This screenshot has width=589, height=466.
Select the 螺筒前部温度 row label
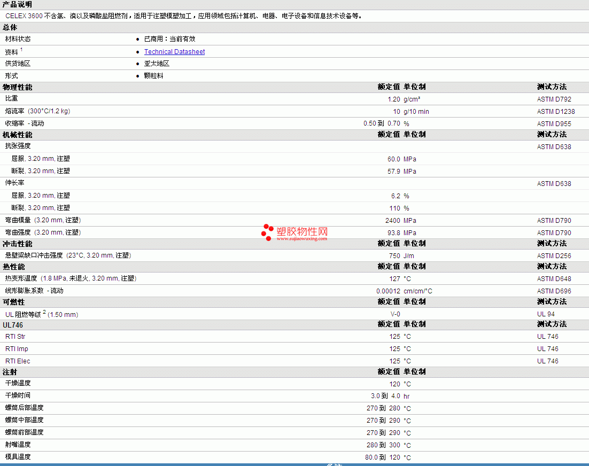25,432
